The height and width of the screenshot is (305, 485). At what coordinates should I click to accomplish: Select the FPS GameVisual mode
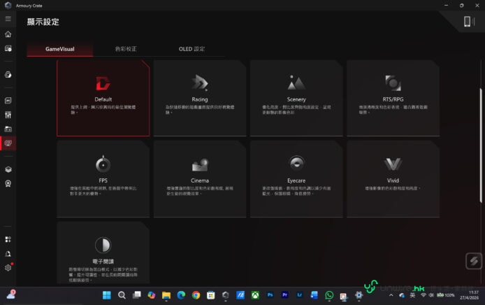[103, 179]
